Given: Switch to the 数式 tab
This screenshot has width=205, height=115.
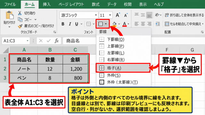Looking at the screenshot, I should [x=95, y=4].
